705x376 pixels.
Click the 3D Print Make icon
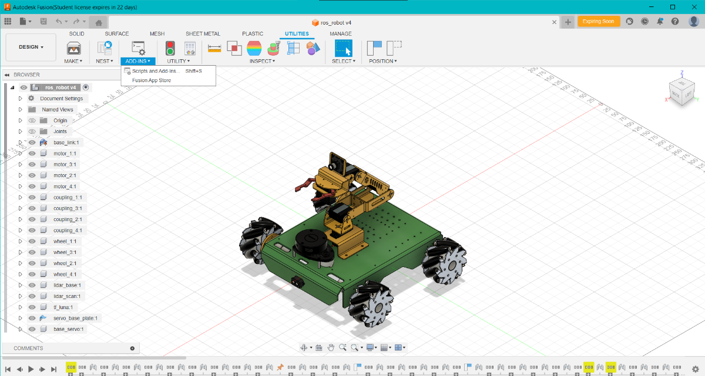tap(73, 49)
